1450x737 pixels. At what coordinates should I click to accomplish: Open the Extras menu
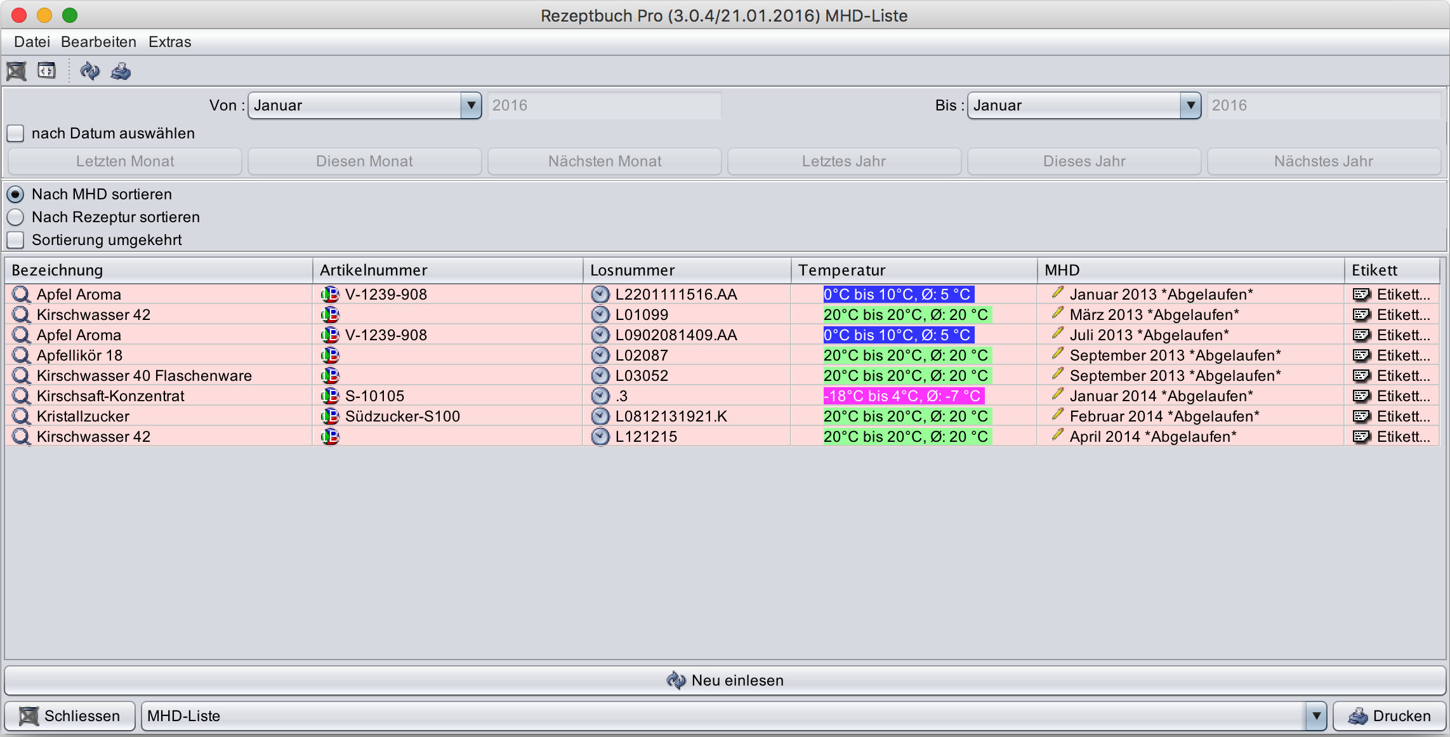[x=169, y=42]
